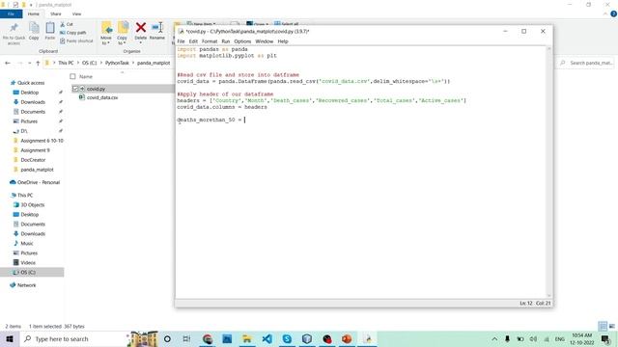This screenshot has height=347, width=618.
Task: Select the covid.py file in the list
Action: pos(96,89)
